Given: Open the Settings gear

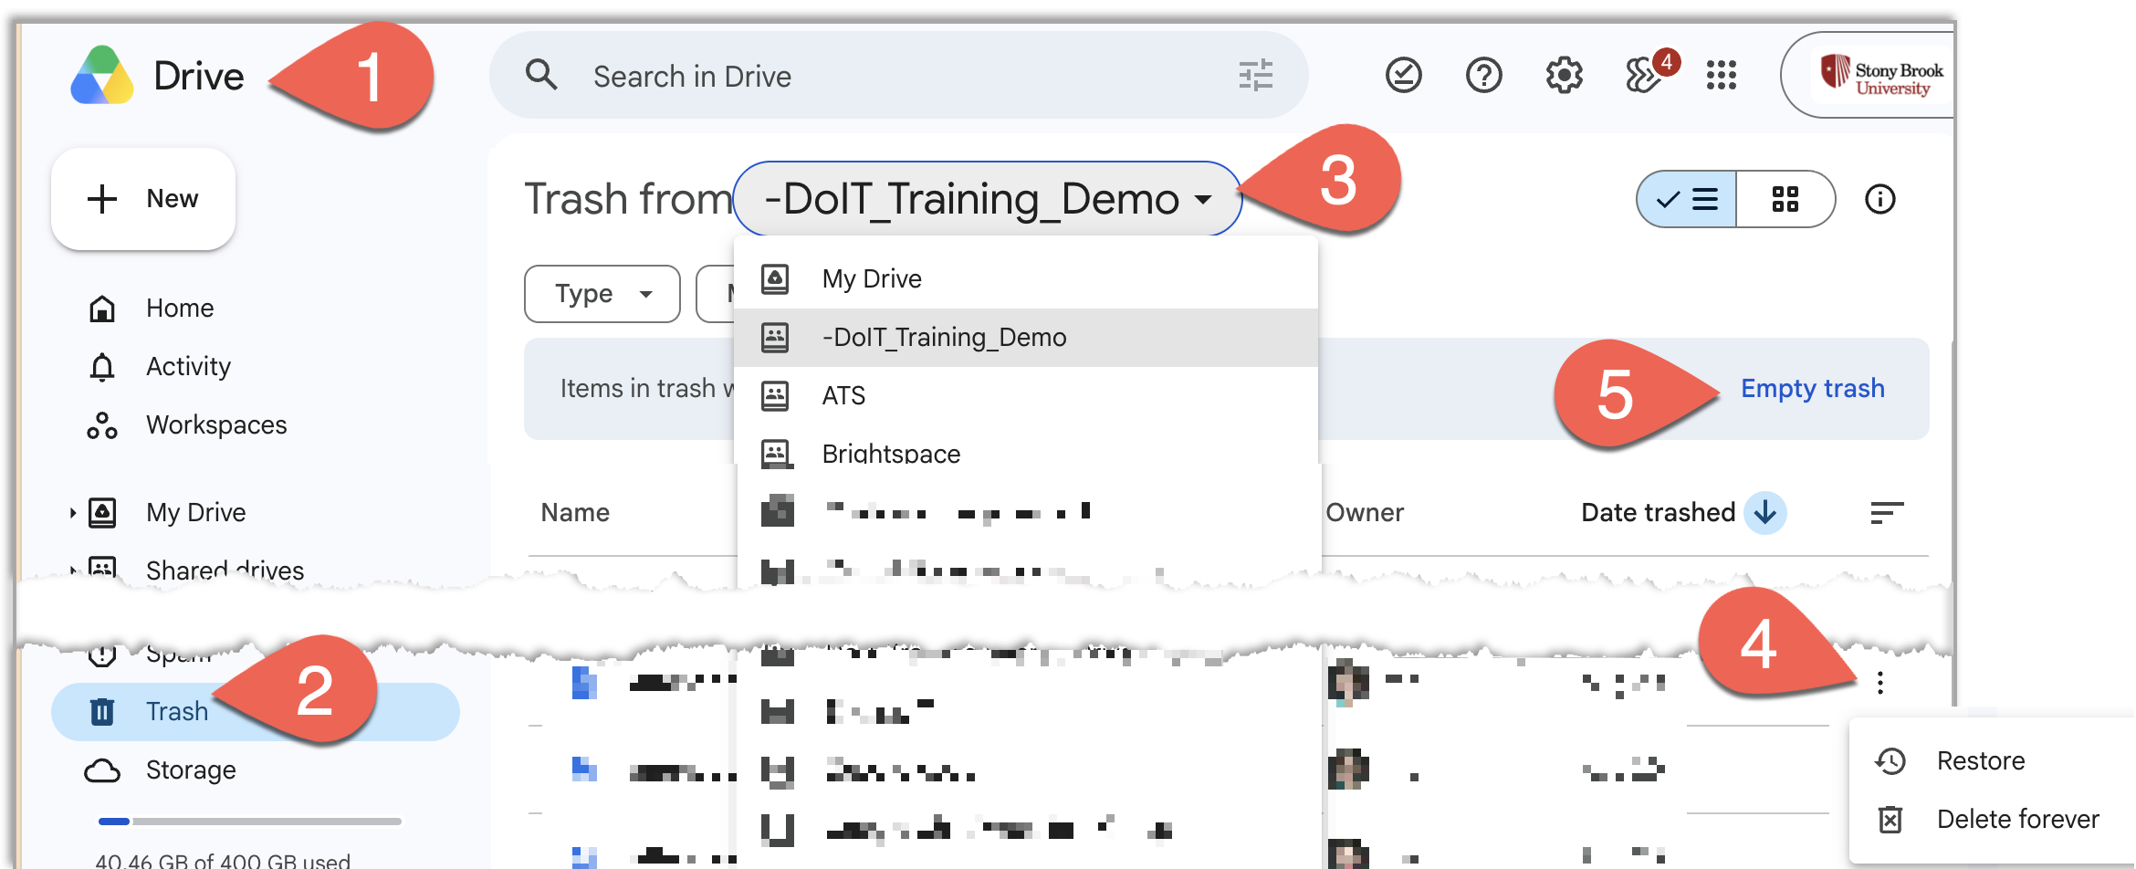Looking at the screenshot, I should (1564, 75).
